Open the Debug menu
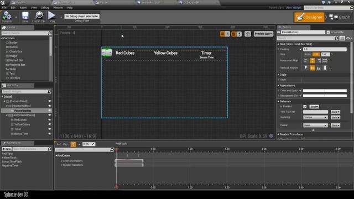The width and height of the screenshot is (354, 199). 45,8
